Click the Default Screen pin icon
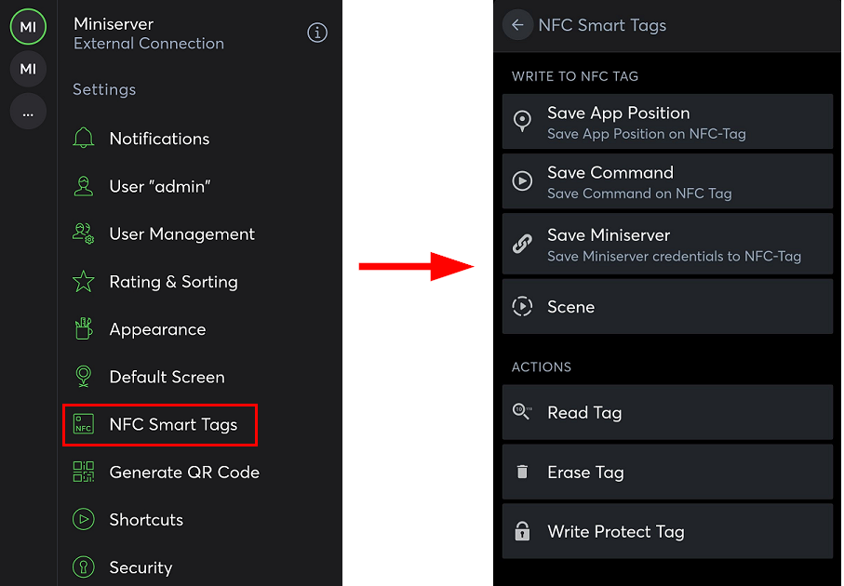The image size is (844, 586). click(84, 377)
